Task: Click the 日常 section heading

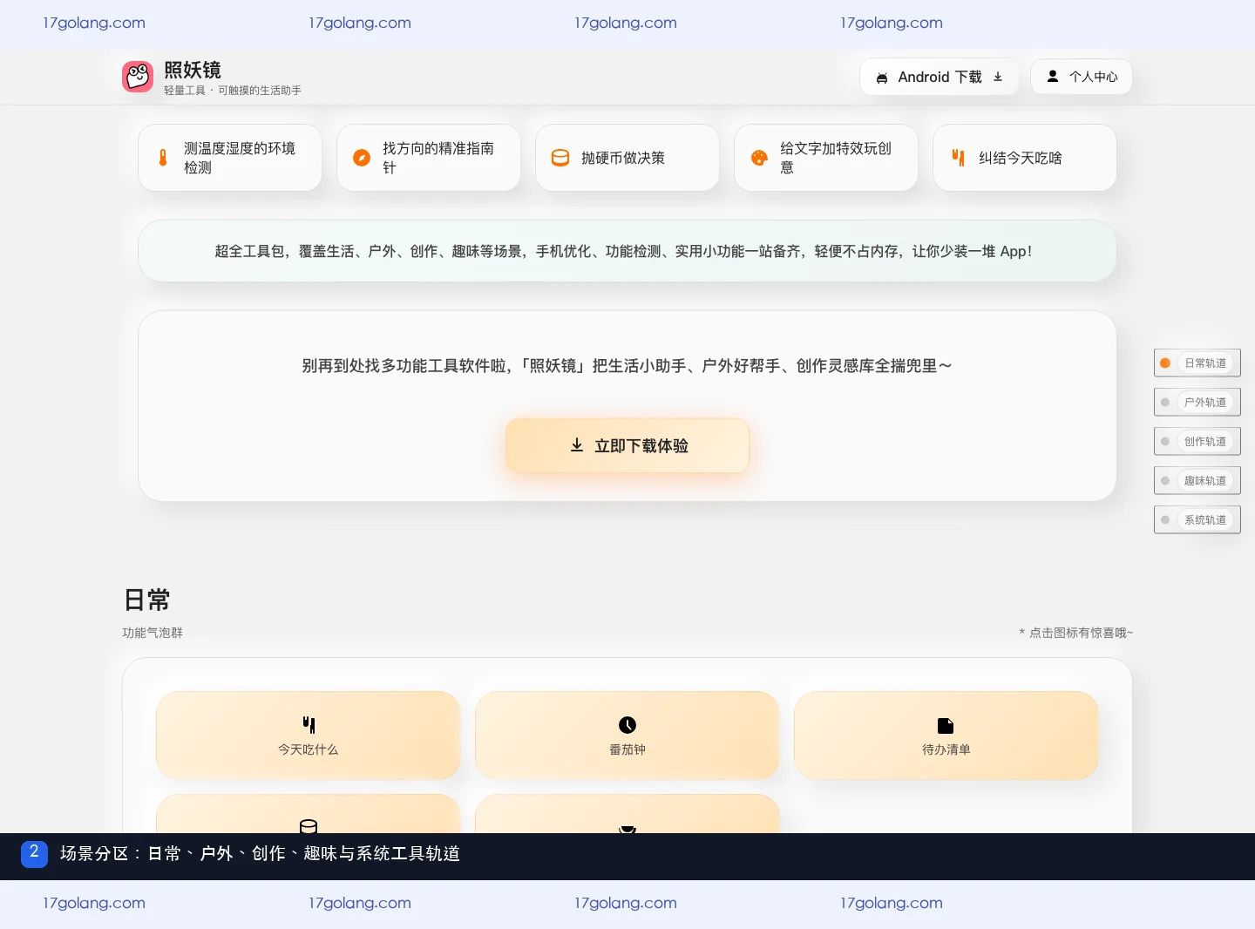Action: (146, 600)
